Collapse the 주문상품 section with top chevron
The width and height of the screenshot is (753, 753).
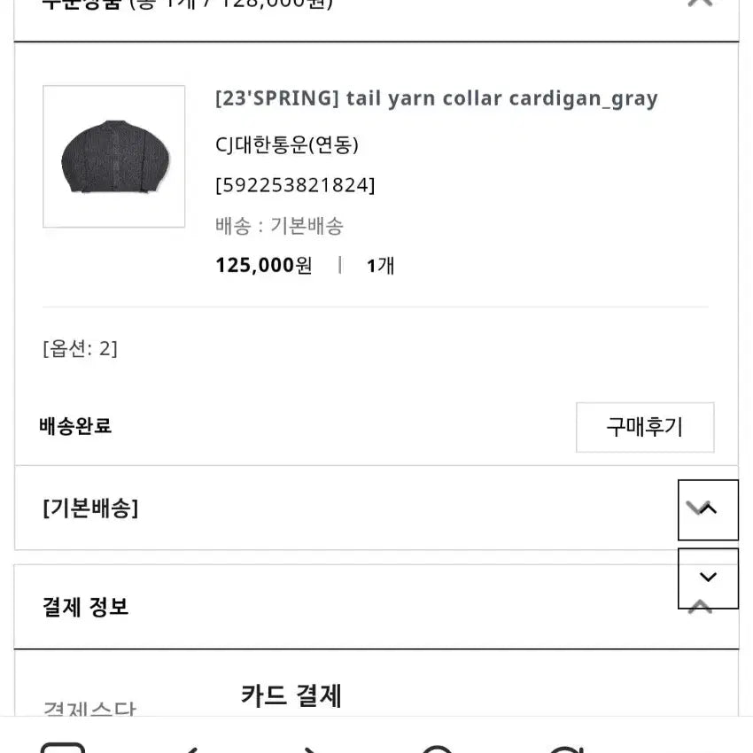point(700,3)
